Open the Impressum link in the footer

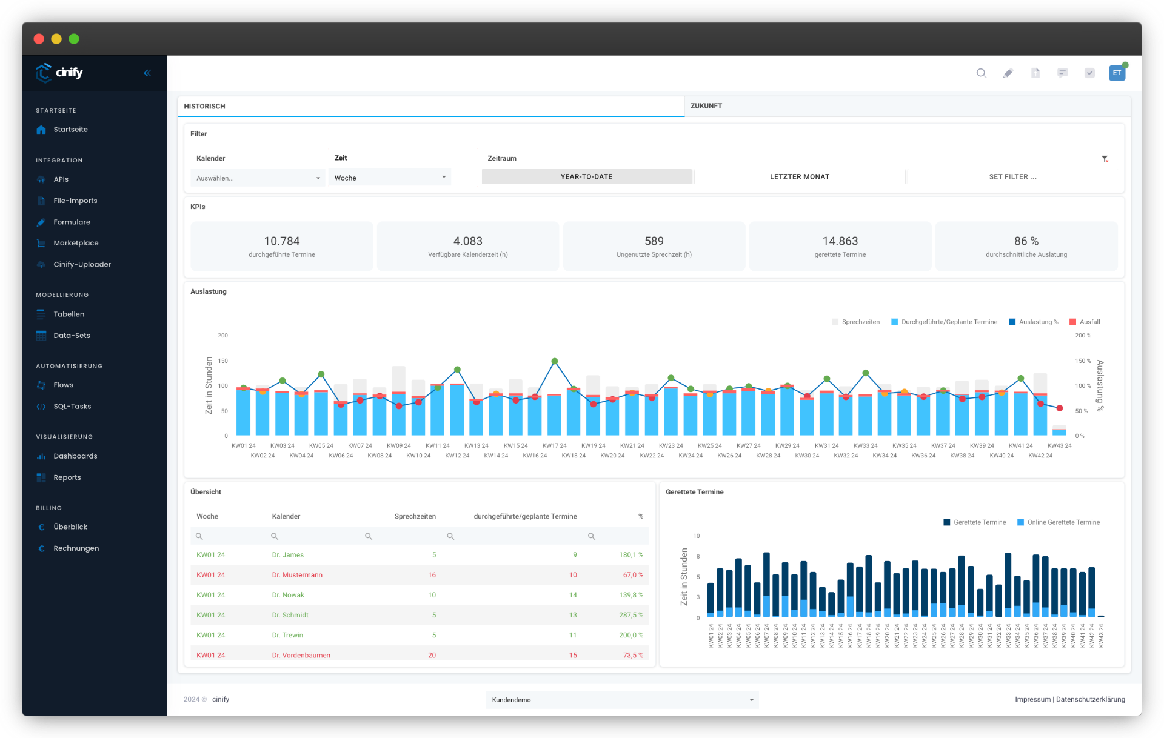(x=1033, y=699)
